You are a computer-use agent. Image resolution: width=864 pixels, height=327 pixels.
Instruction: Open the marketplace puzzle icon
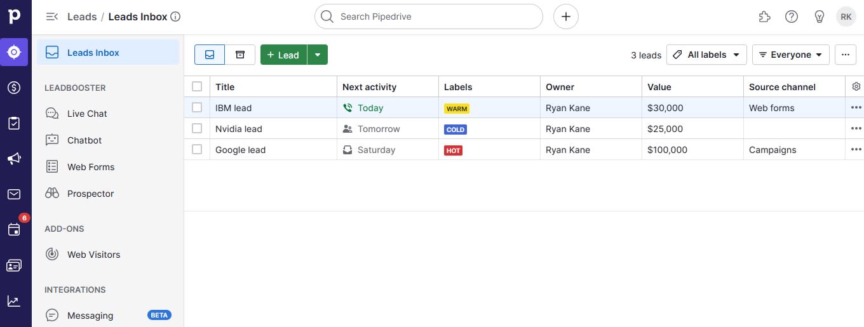point(764,17)
